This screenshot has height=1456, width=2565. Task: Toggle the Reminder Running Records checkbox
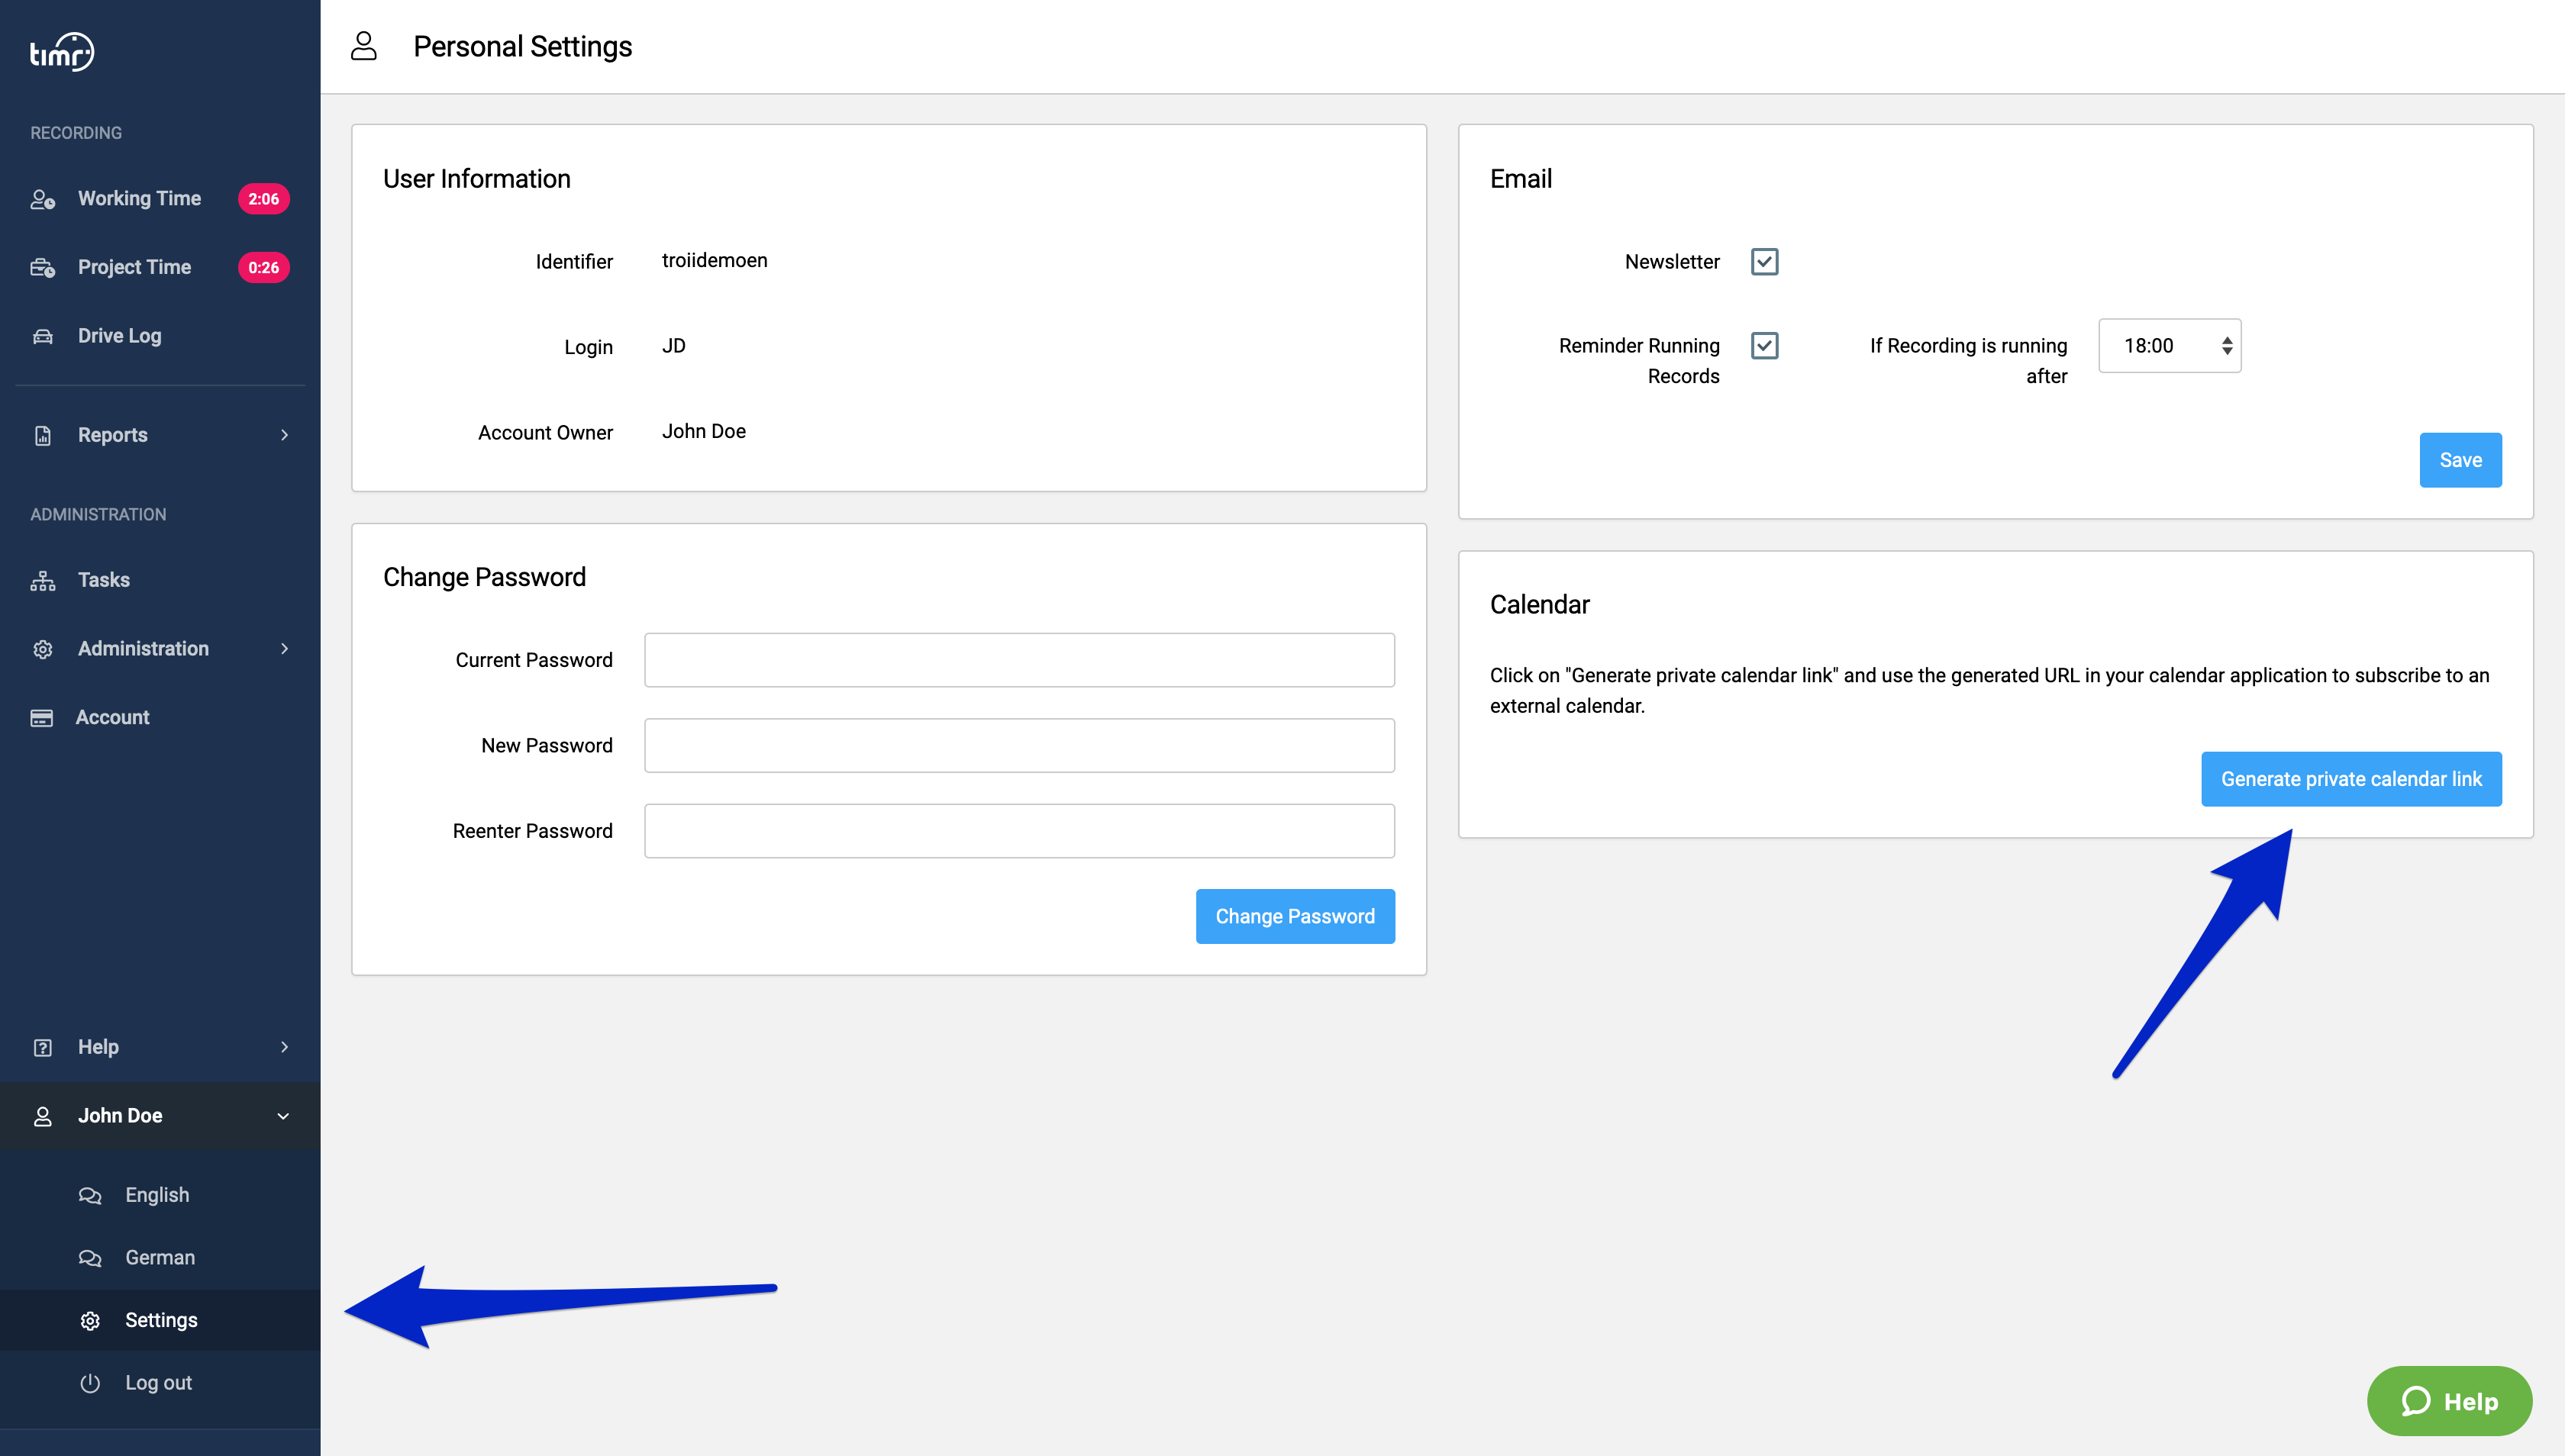pyautogui.click(x=1765, y=346)
